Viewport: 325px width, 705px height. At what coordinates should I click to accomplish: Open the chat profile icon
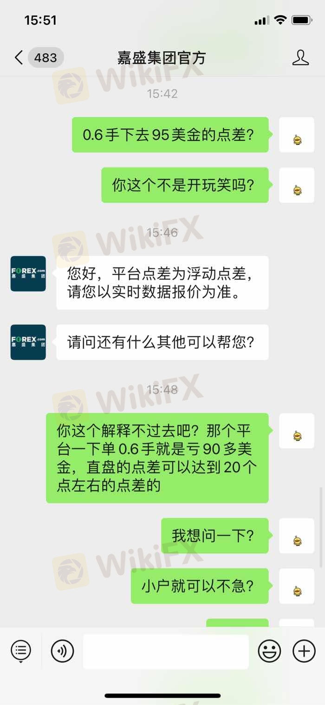300,58
